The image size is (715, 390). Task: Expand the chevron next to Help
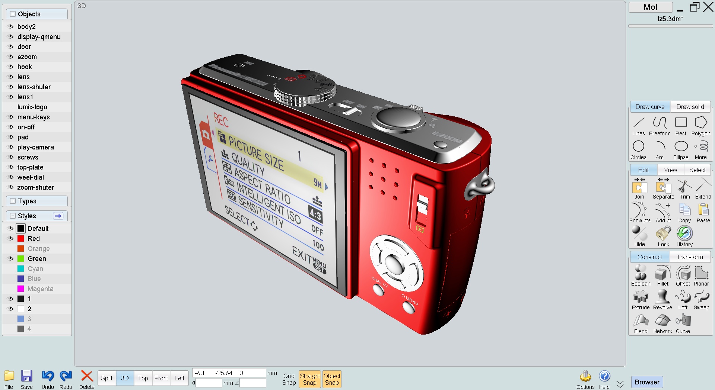click(620, 384)
